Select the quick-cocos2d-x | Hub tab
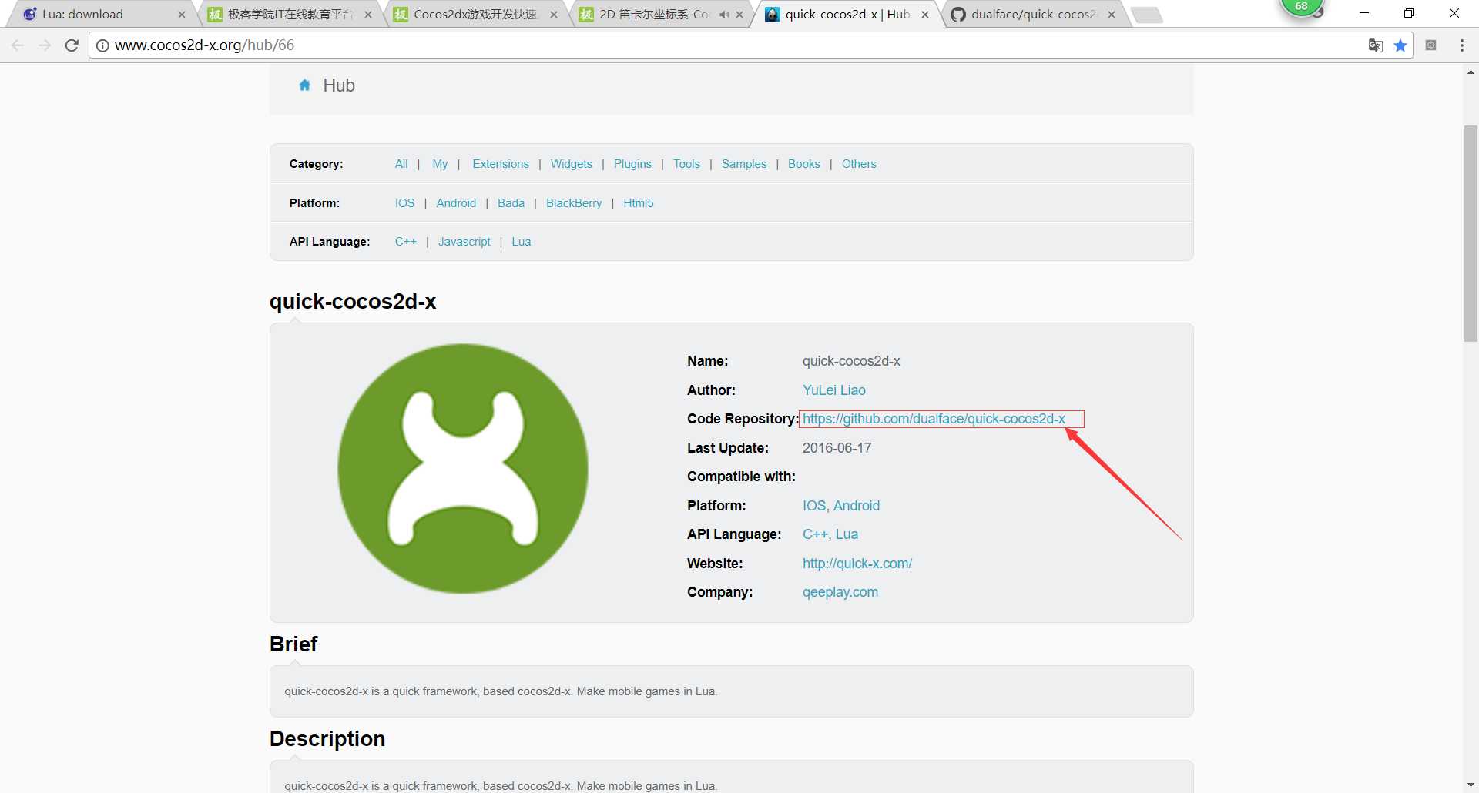 tap(847, 15)
